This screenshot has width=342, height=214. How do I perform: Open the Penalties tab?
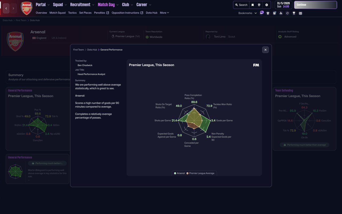(x=100, y=13)
